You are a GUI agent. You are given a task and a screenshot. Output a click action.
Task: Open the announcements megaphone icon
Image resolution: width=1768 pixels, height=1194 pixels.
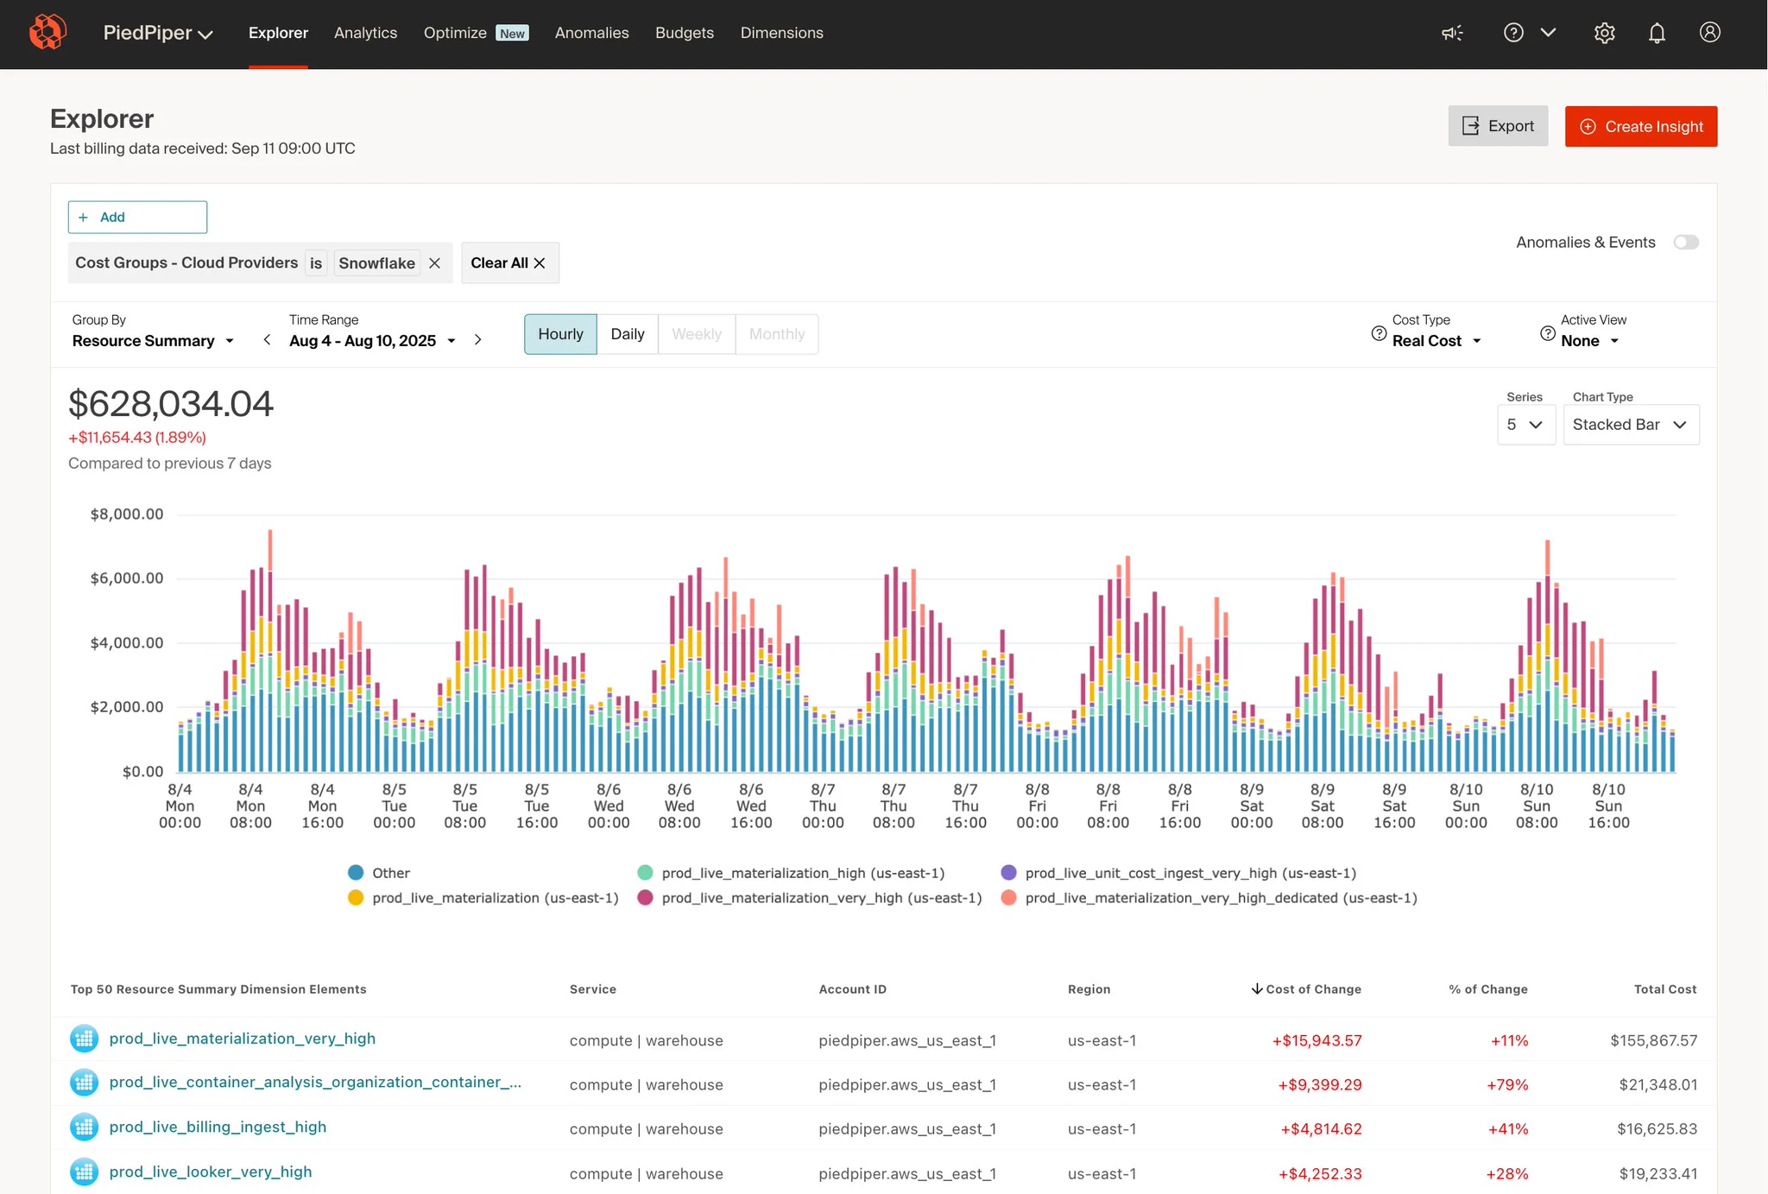1452,33
